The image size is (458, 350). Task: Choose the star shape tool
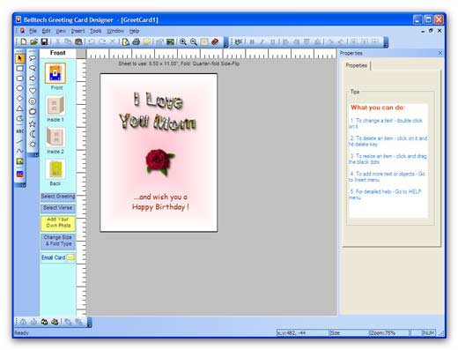pos(33,123)
